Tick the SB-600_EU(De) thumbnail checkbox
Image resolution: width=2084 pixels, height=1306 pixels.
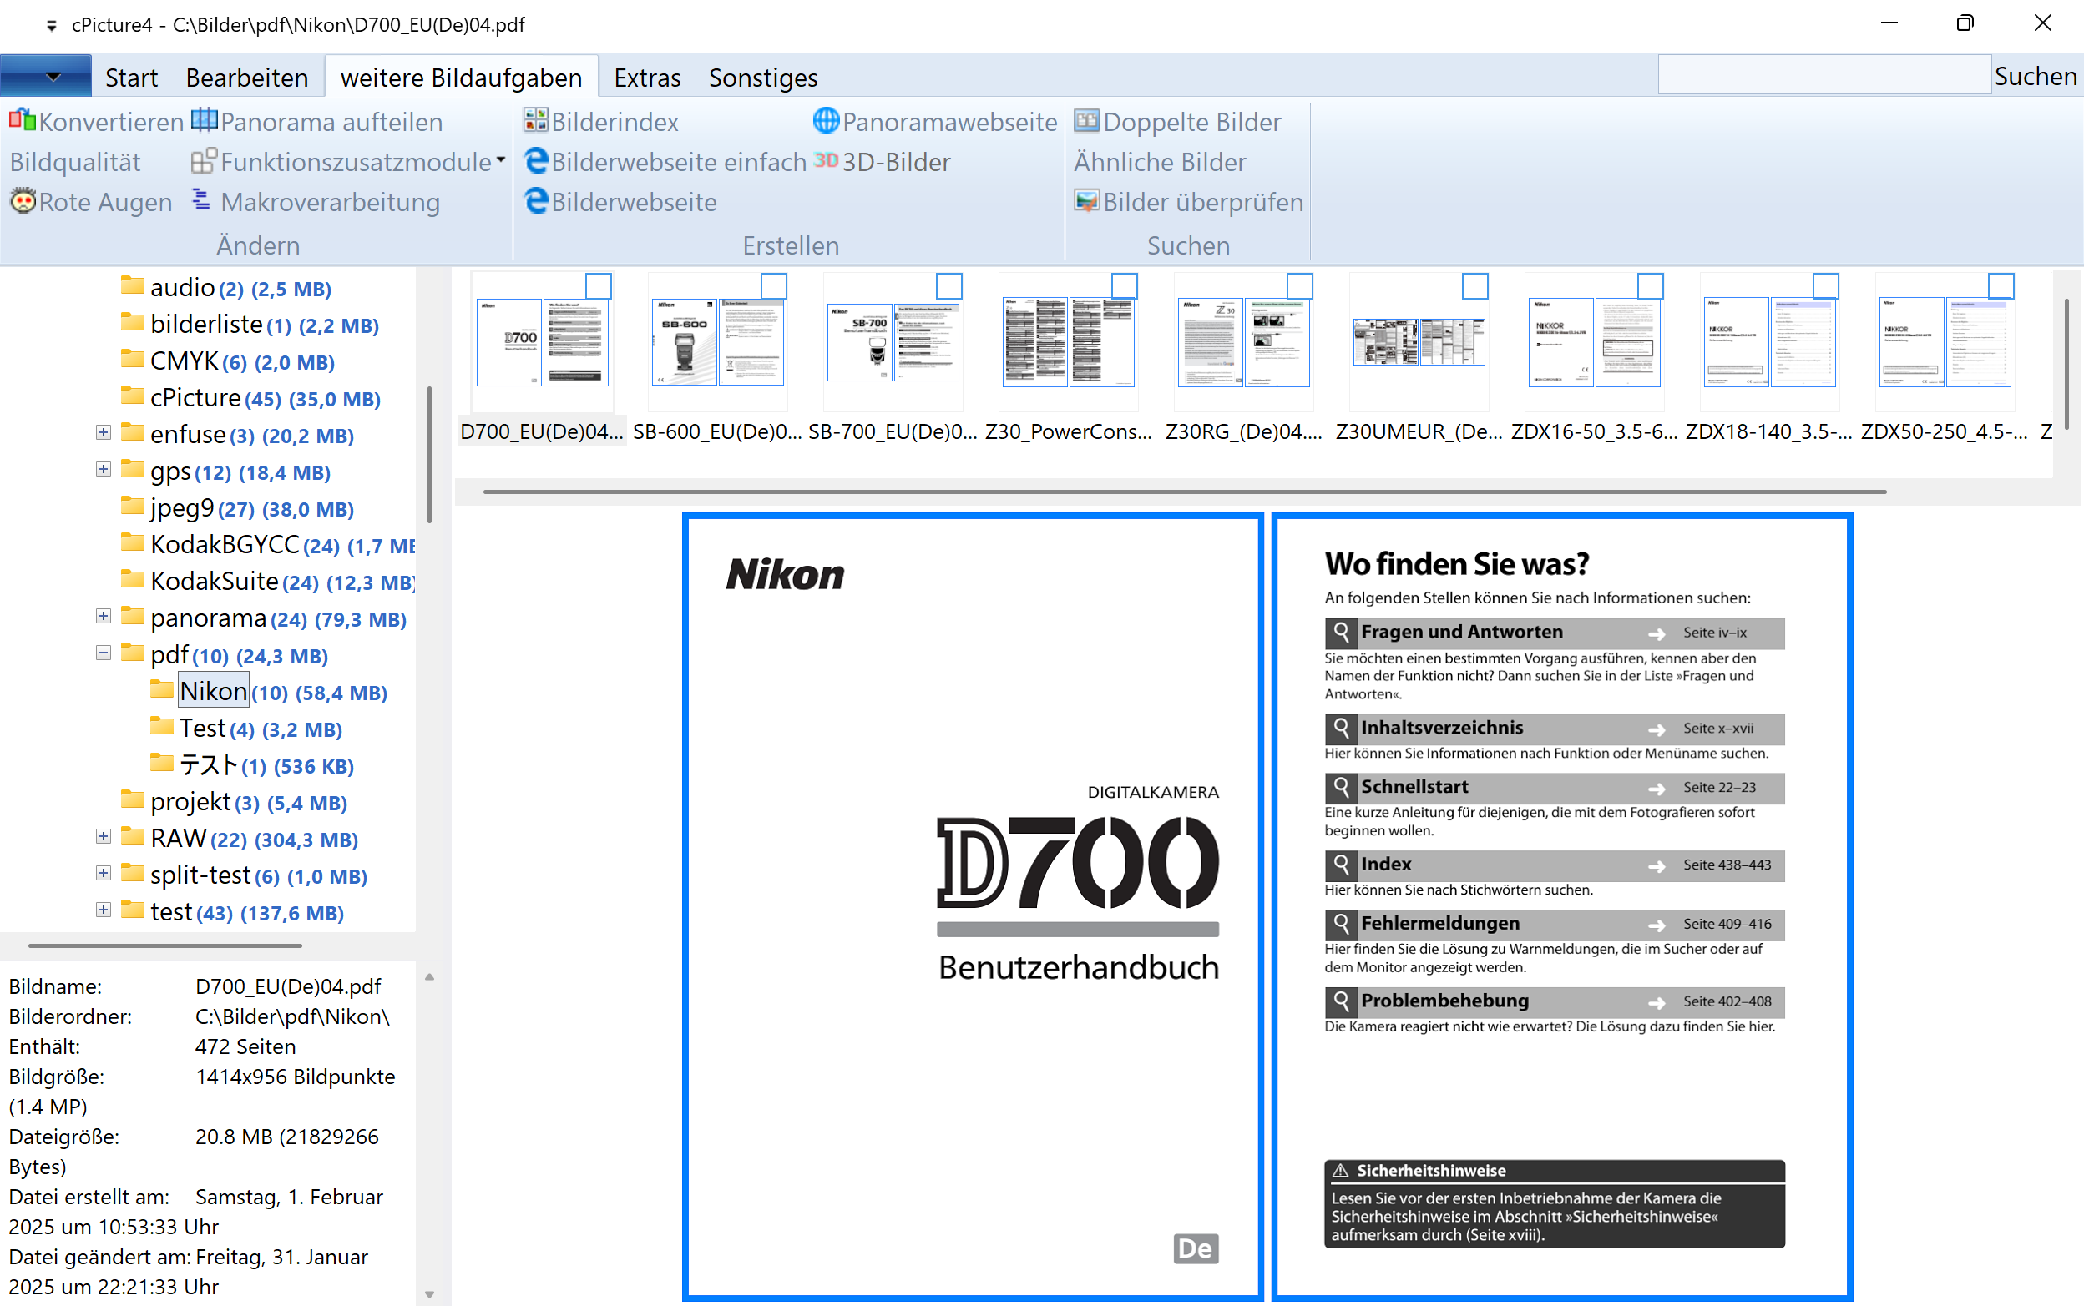(x=773, y=286)
